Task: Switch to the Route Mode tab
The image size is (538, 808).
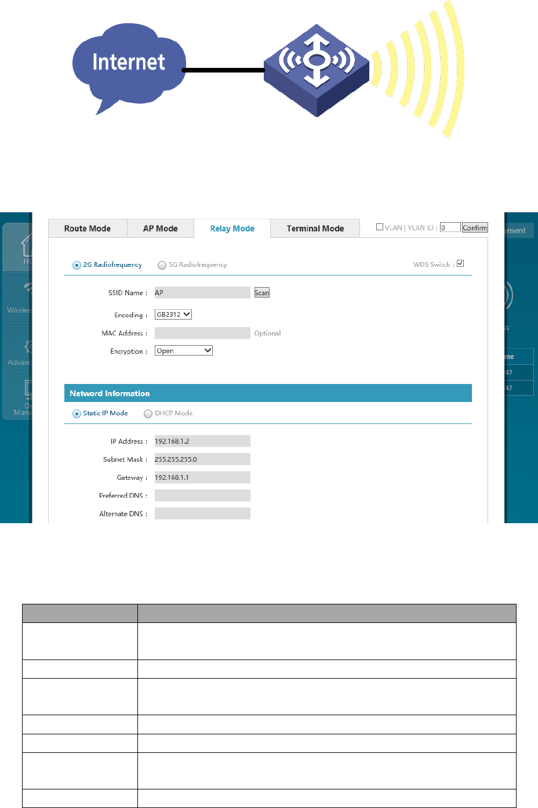Action: (x=88, y=229)
